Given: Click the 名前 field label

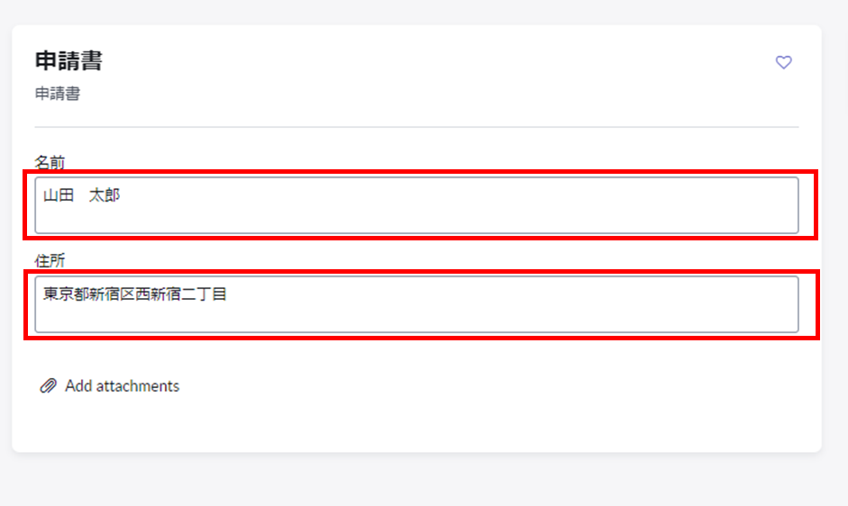Looking at the screenshot, I should click(x=50, y=162).
